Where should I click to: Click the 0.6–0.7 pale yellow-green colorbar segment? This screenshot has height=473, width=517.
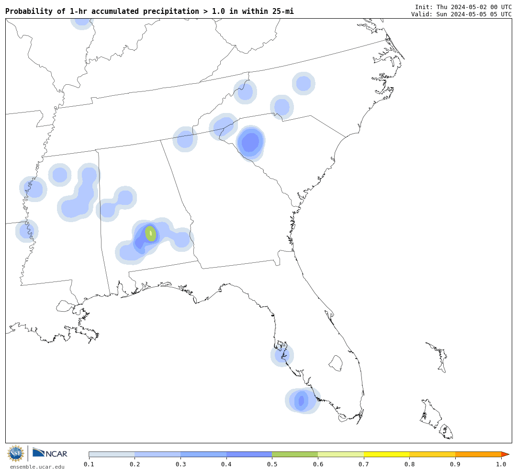[341, 454]
